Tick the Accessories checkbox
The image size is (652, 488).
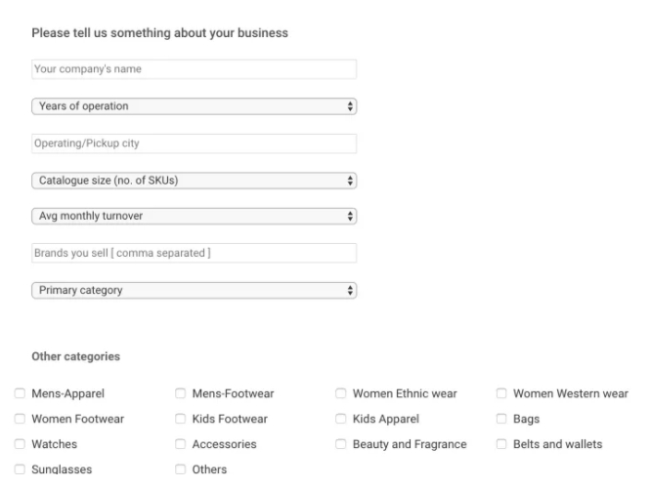tap(181, 445)
